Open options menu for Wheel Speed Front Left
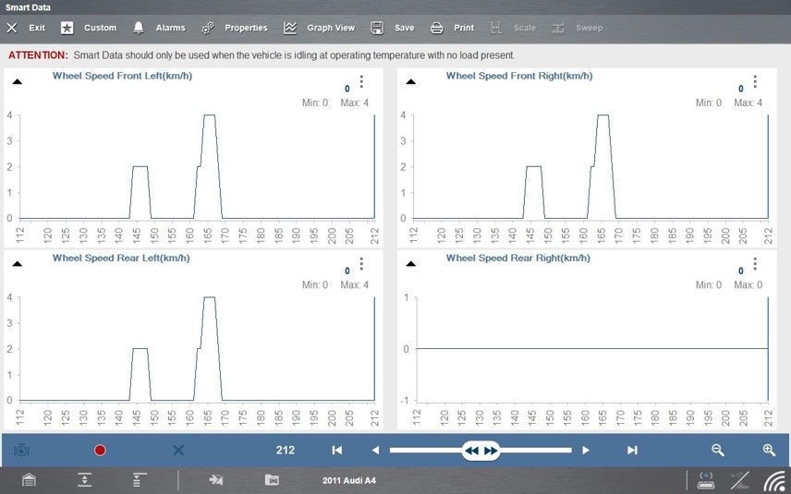This screenshot has width=791, height=494. point(361,81)
